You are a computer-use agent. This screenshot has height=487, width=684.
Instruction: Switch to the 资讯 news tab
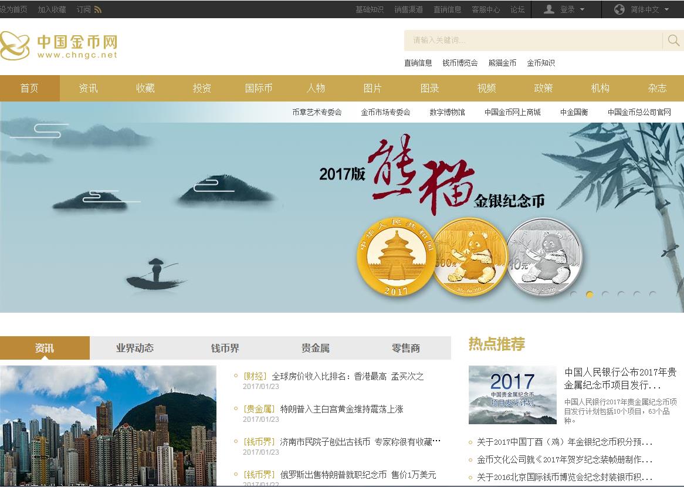(x=45, y=348)
